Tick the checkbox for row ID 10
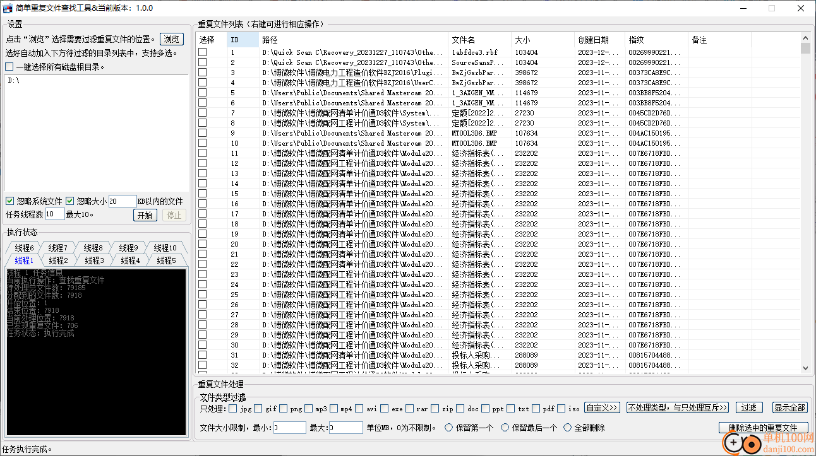 tap(202, 143)
